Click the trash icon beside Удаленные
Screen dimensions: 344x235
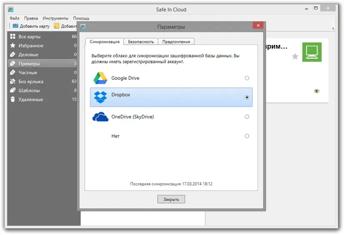pyautogui.click(x=13, y=99)
